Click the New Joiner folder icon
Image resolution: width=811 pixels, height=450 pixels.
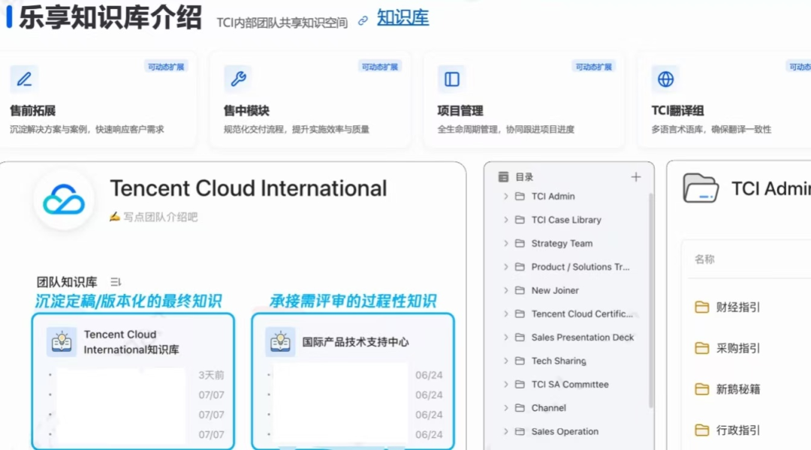[520, 290]
